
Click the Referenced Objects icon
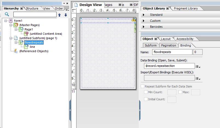click(x=16, y=51)
